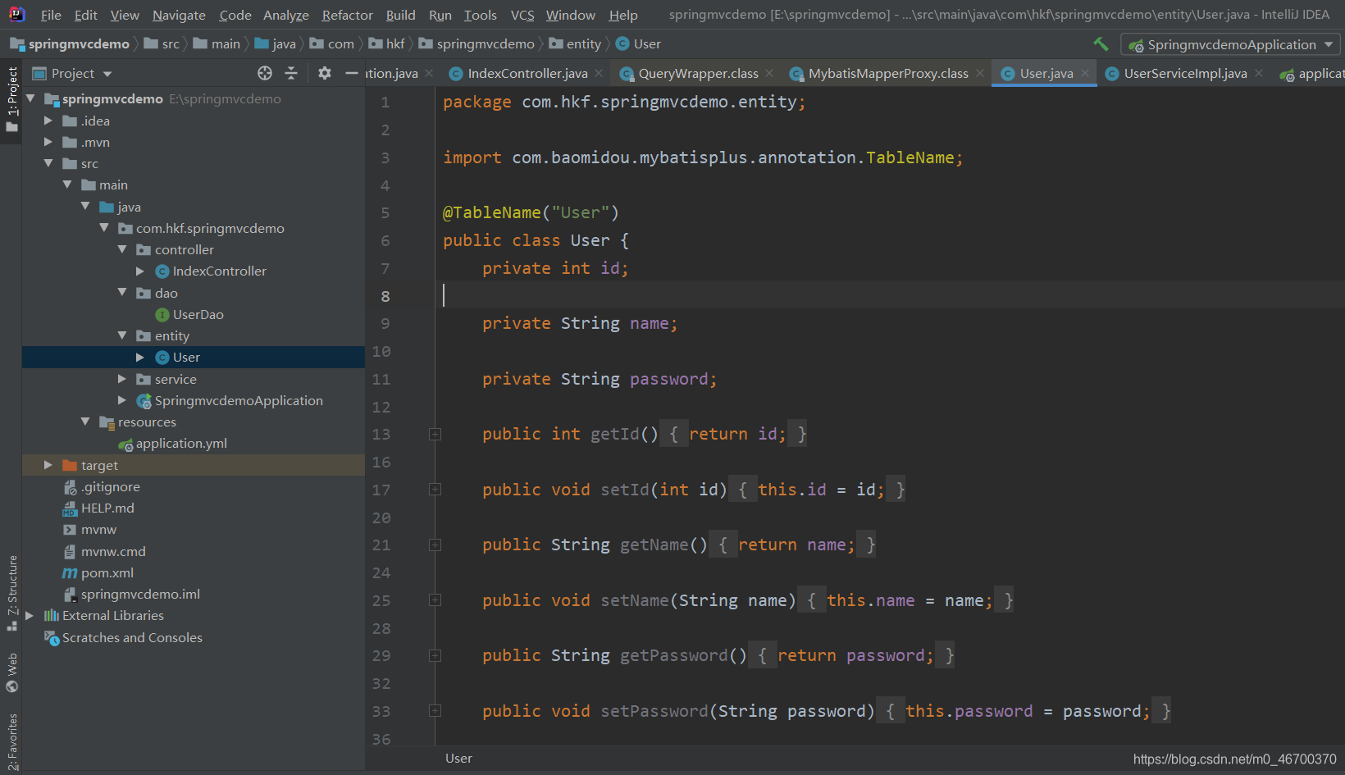
Task: Click the HELP.md file icon
Action: [70, 508]
